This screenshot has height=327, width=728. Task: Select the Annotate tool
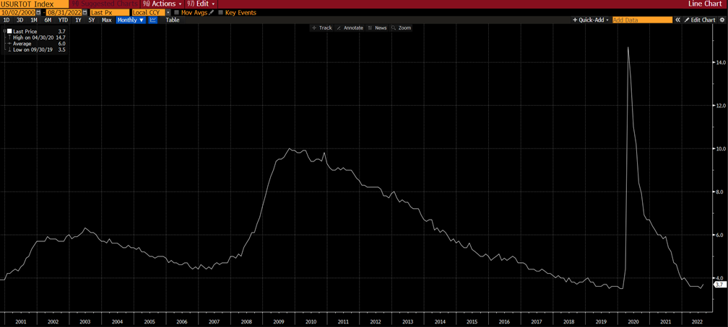click(350, 28)
